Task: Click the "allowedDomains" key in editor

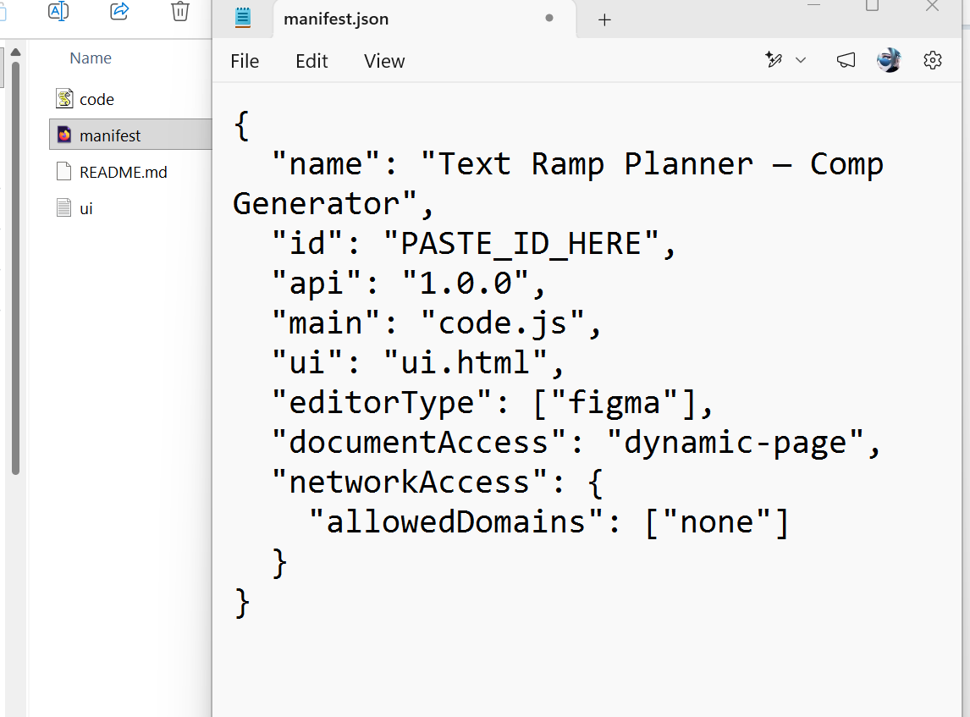Action: pos(455,522)
